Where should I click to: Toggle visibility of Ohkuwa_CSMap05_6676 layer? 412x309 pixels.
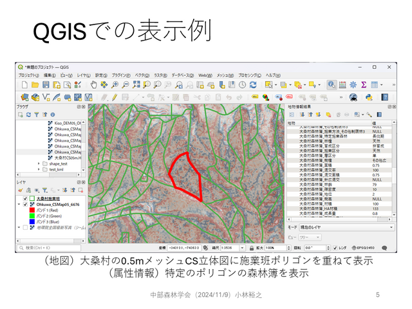click(25, 205)
